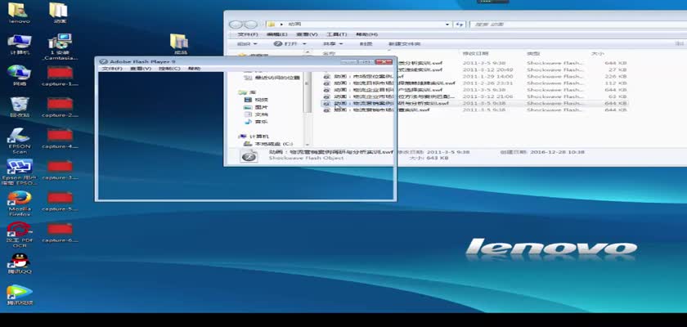Image resolution: width=687 pixels, height=327 pixels.
Task: Open the 组织 dropdown in the Explorer toolbar
Action: pyautogui.click(x=247, y=44)
